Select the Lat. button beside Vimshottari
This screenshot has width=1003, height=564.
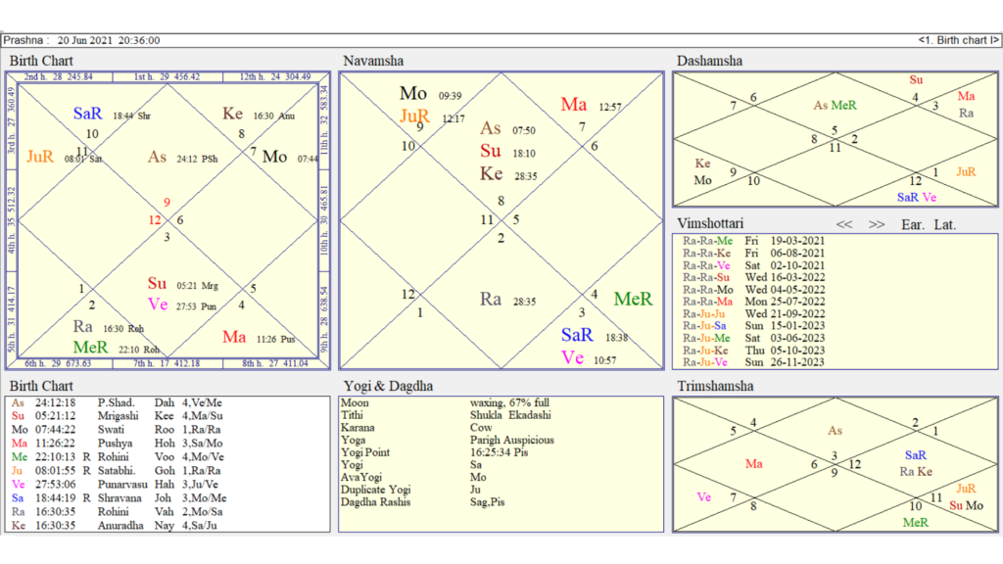click(945, 224)
